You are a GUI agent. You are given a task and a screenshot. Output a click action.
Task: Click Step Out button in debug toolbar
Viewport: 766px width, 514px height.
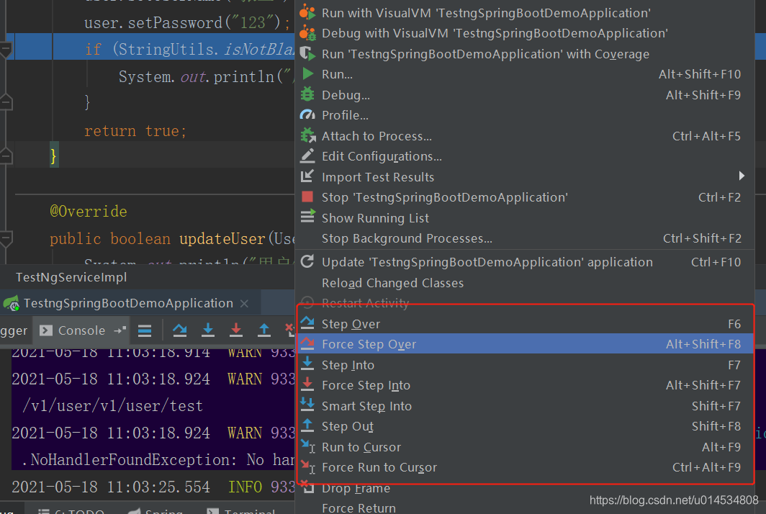tap(263, 330)
